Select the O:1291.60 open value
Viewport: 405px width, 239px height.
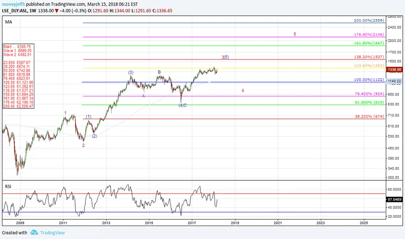98,10
